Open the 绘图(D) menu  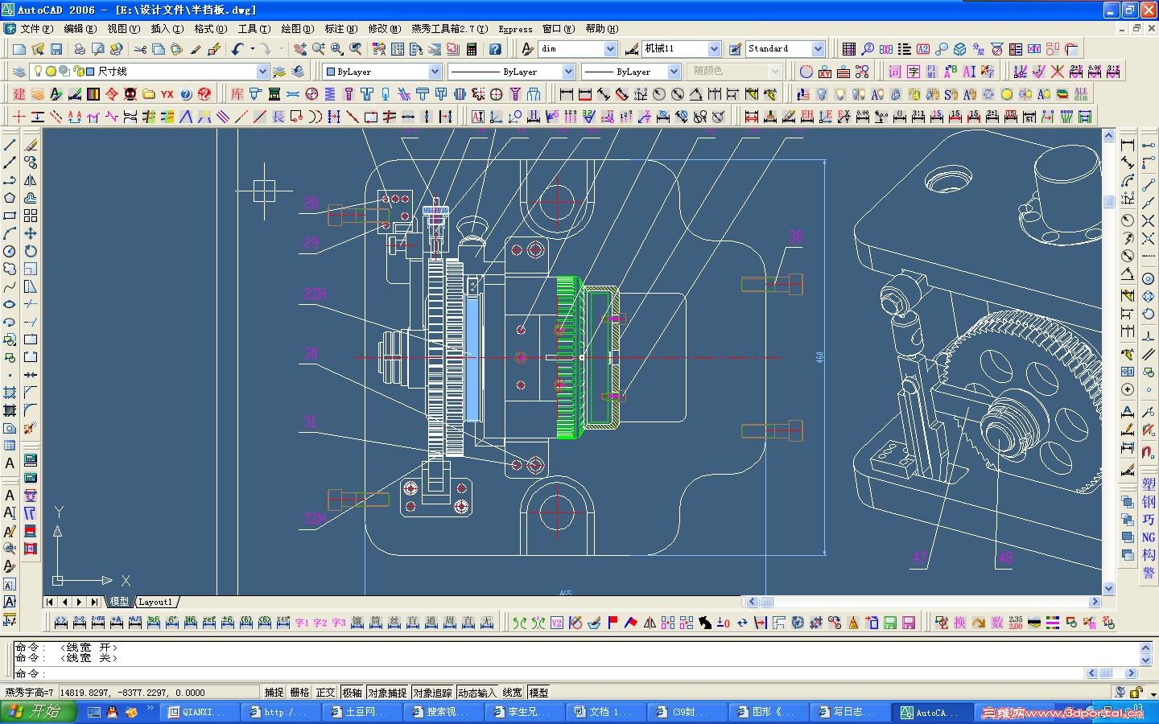coord(297,29)
